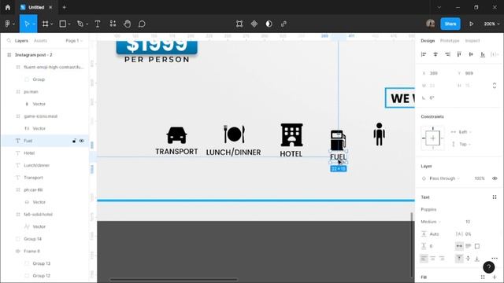Open the zoom 200% dropdown

pyautogui.click(x=491, y=24)
